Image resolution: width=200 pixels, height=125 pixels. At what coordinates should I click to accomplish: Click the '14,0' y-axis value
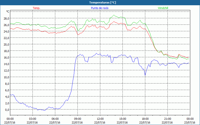(6, 64)
